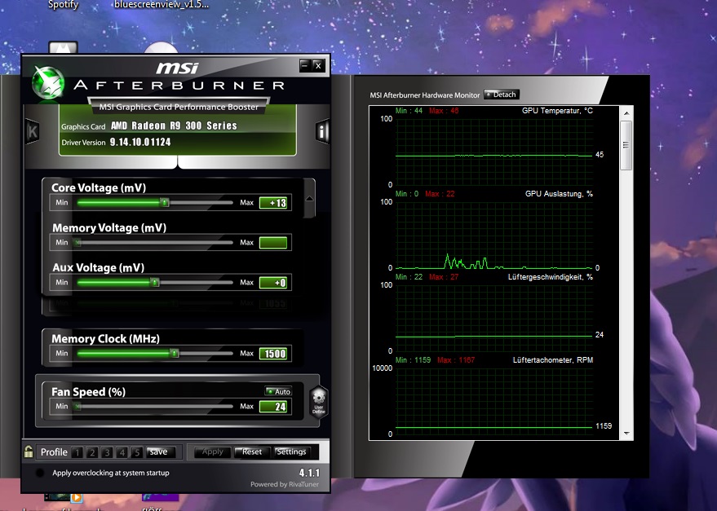The height and width of the screenshot is (511, 717).
Task: Expand the Core Voltage arrow
Action: coord(310,198)
